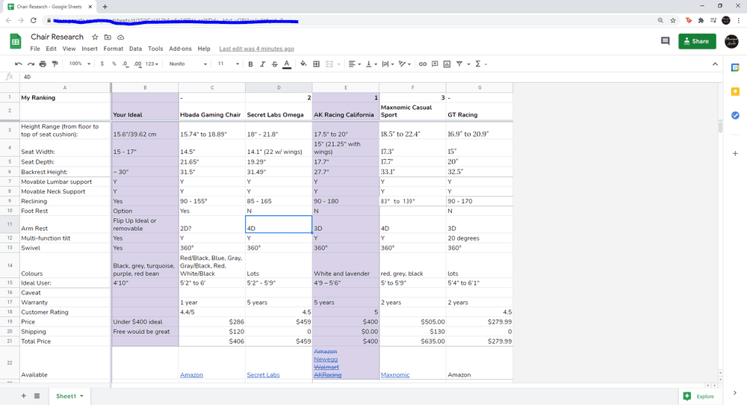The width and height of the screenshot is (747, 405).
Task: Click the Insert link icon
Action: 423,64
